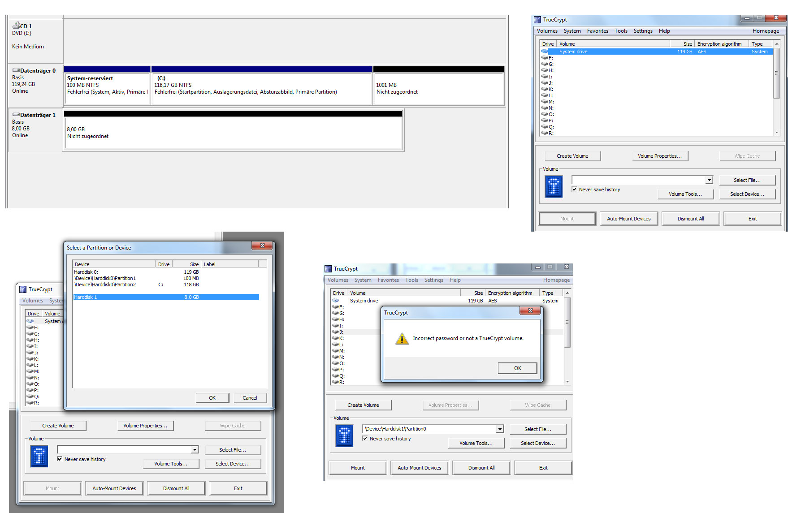
Task: Click the TrueCrypt volume icon in top-right window
Action: (554, 186)
